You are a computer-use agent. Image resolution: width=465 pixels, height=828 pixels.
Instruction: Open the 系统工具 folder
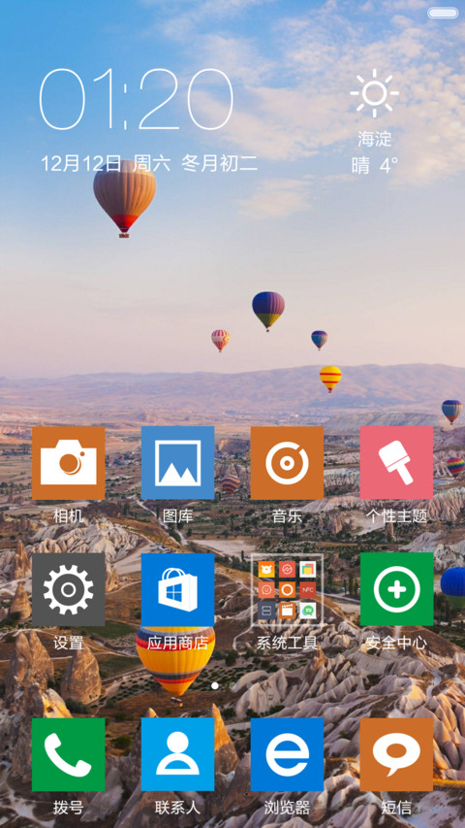click(287, 589)
